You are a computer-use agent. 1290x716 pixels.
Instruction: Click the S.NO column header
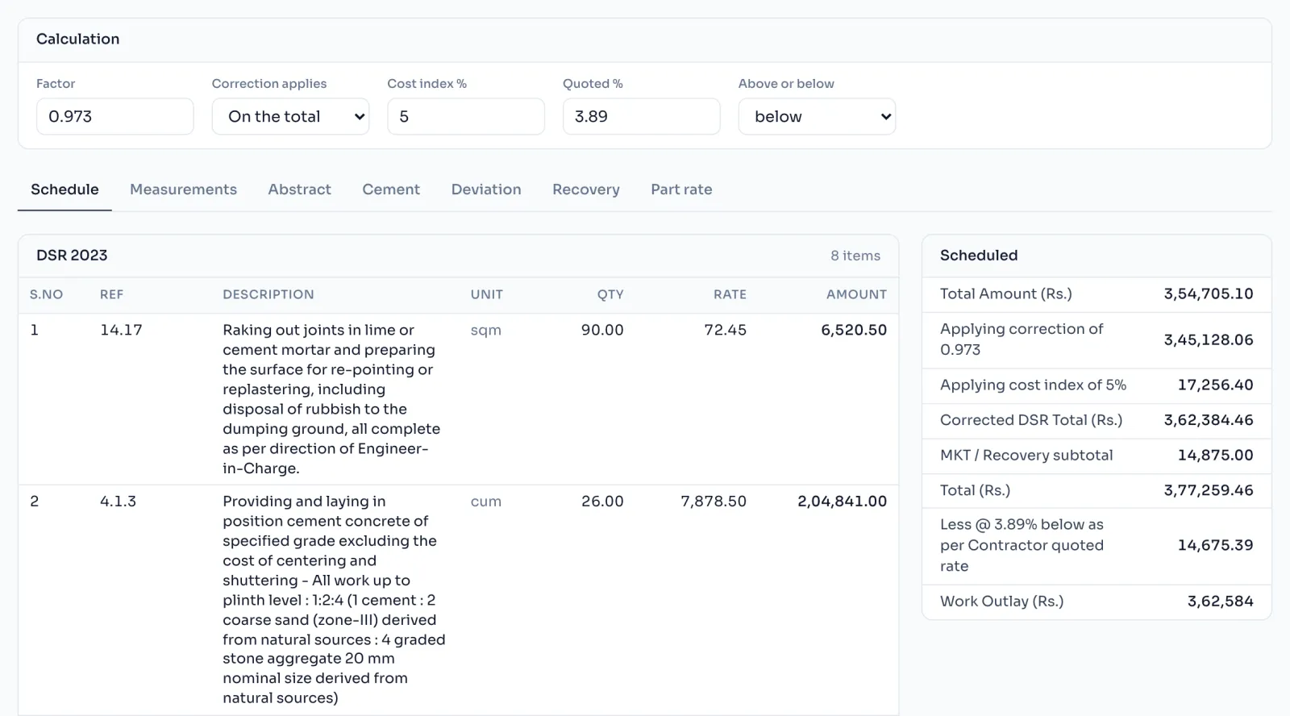tap(46, 294)
